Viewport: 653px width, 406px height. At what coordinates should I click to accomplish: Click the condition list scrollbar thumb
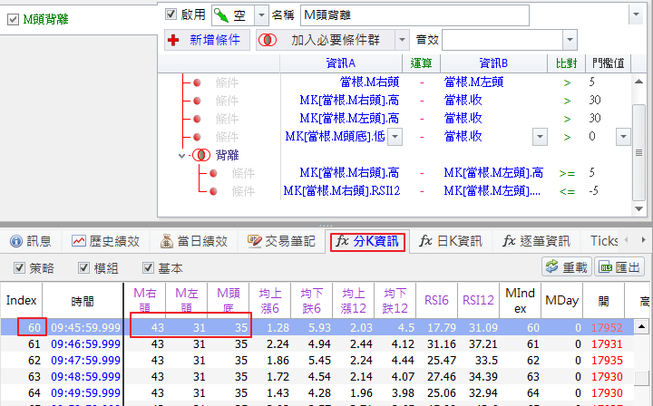click(638, 152)
